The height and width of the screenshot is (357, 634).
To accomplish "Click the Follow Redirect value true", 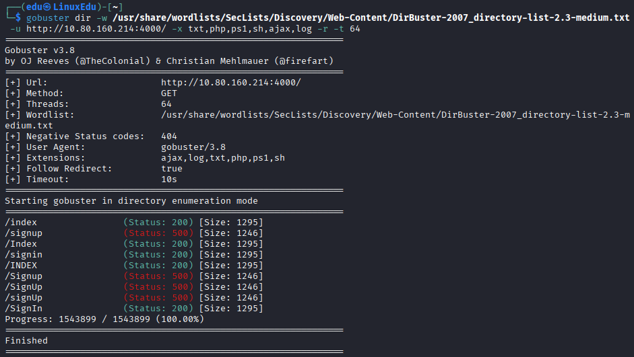I will tap(172, 169).
